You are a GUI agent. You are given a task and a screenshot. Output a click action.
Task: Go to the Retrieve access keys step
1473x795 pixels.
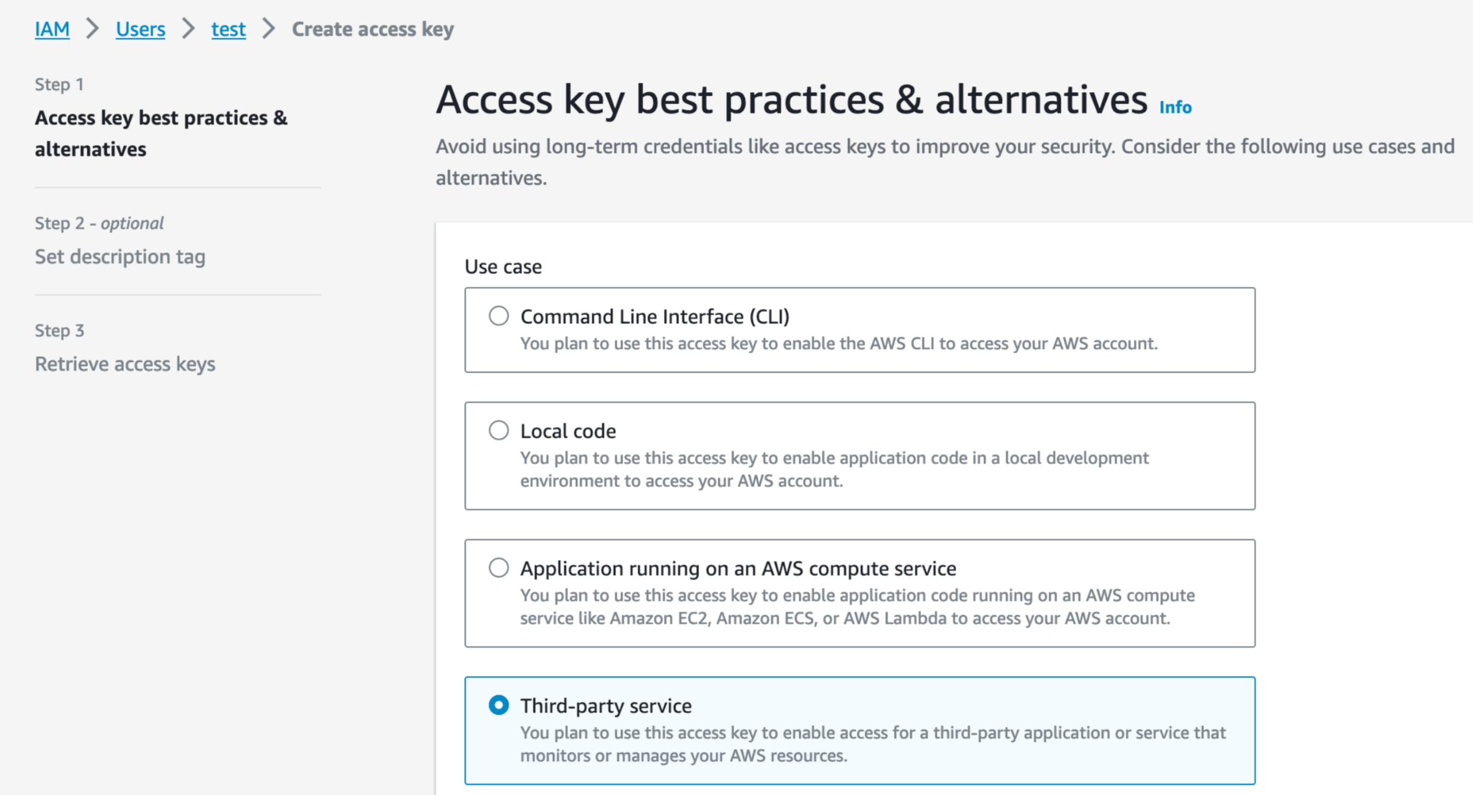pos(125,364)
